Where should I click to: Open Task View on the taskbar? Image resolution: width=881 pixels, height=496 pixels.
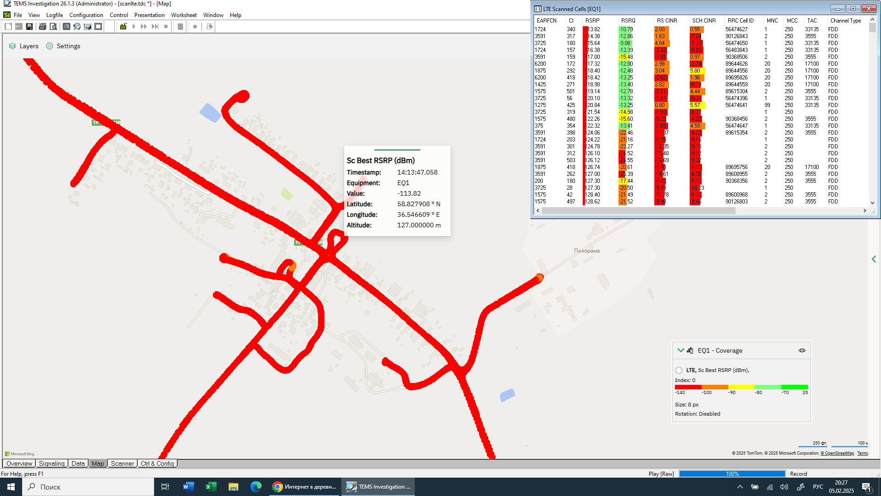165,487
